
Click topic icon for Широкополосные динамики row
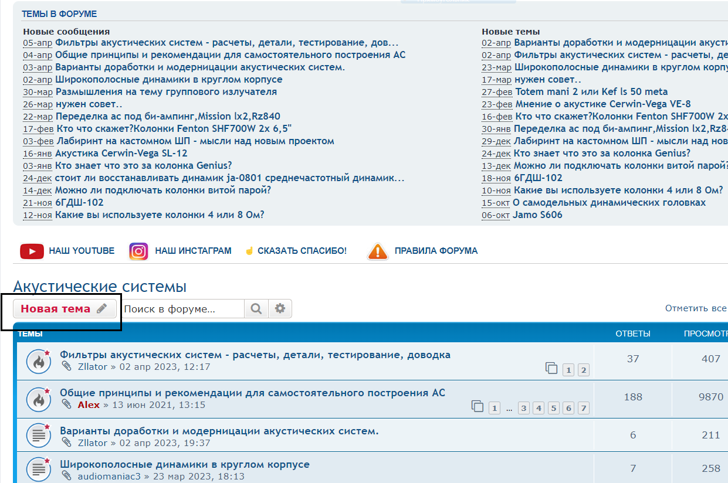tap(39, 470)
